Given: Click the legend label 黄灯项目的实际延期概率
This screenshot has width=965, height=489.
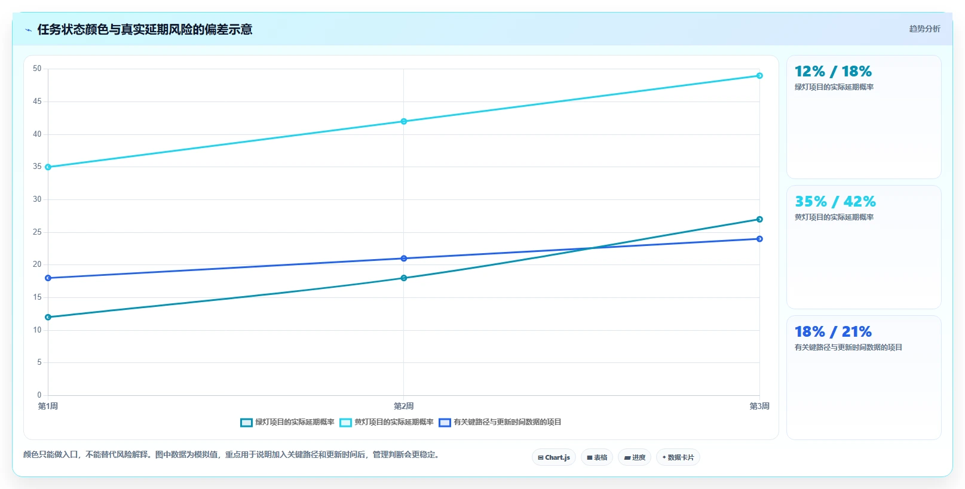Looking at the screenshot, I should pyautogui.click(x=394, y=422).
